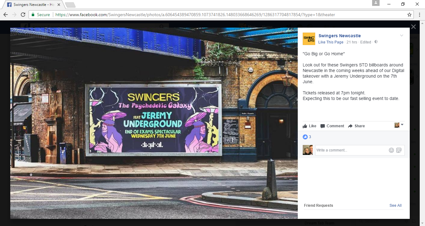Image resolution: width=425 pixels, height=226 pixels.
Task: Open the post options chevron dropdown
Action: click(x=402, y=35)
